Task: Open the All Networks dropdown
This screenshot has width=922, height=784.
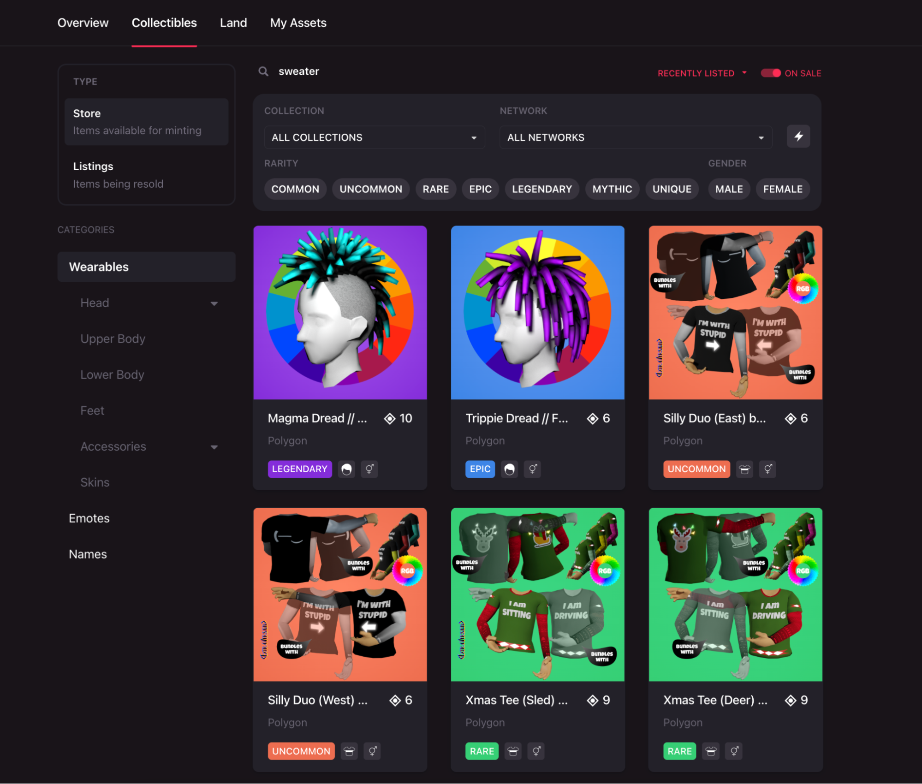Action: pyautogui.click(x=636, y=137)
